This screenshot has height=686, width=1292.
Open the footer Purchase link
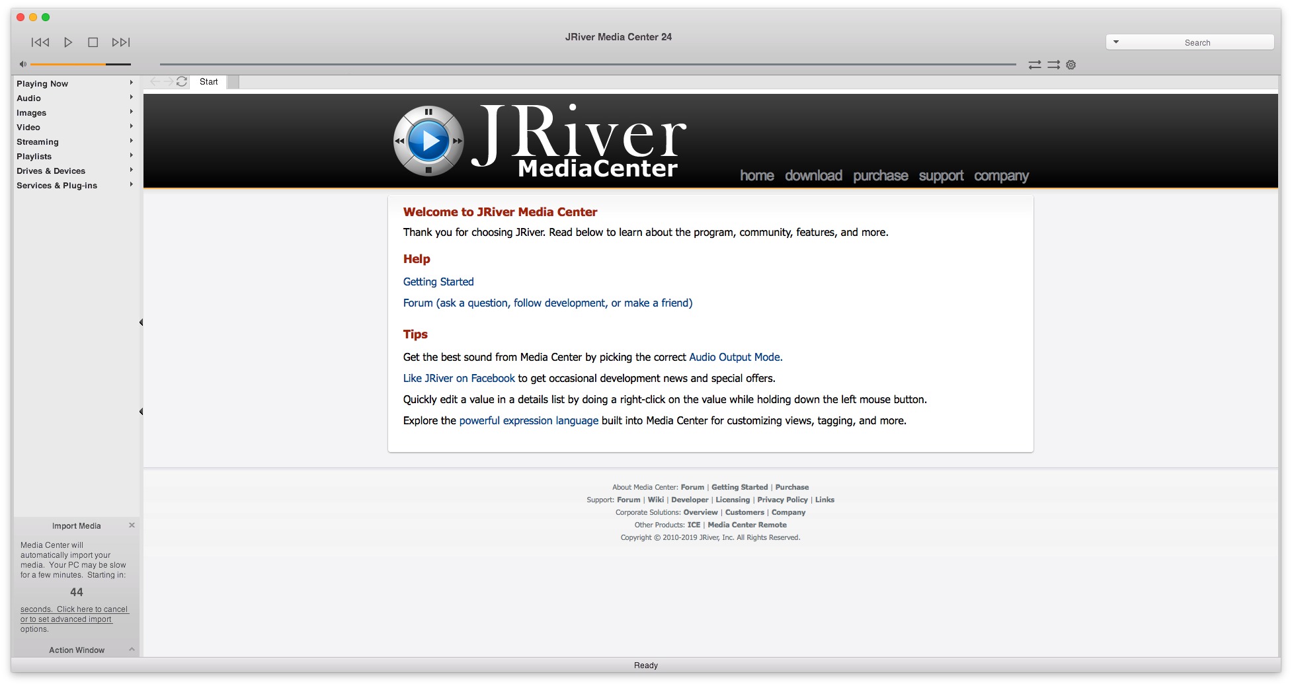(x=792, y=488)
